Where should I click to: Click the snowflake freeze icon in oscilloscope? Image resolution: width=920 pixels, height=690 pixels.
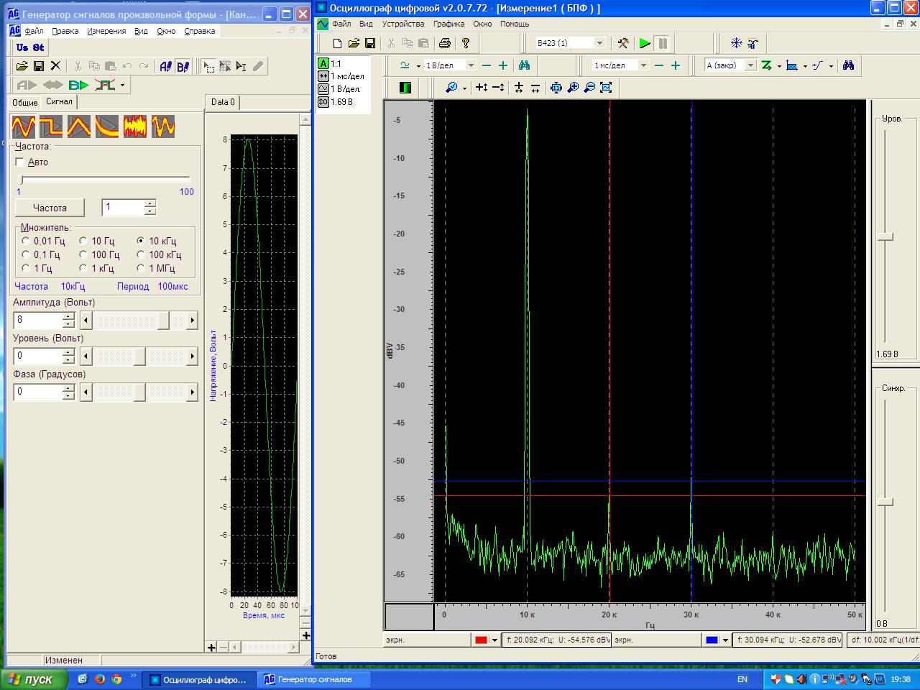[x=736, y=43]
